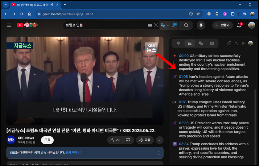Click the CC caption search icon
259x166 pixels.
[x=174, y=25]
